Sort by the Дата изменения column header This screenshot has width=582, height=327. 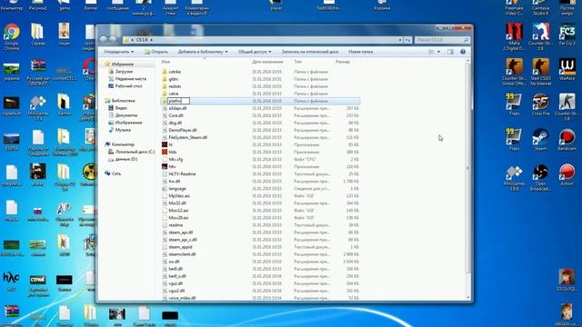pos(267,62)
